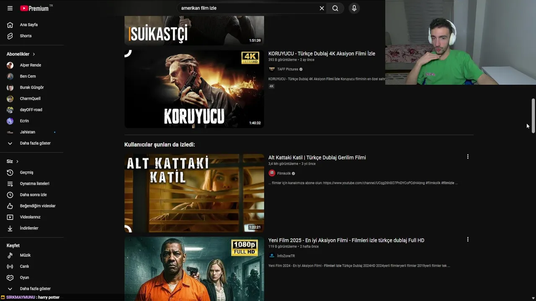
Task: Open TAFF Pictures channel
Action: 288,69
